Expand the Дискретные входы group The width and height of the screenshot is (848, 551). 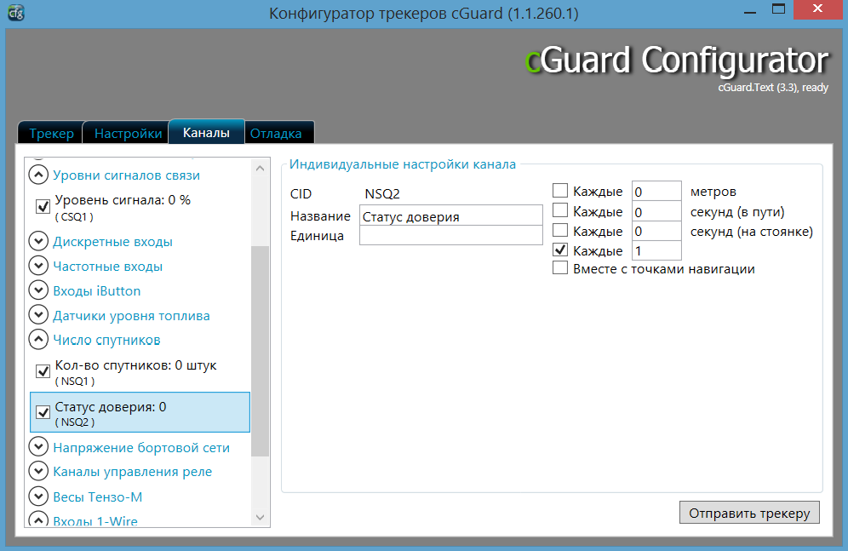[x=38, y=241]
